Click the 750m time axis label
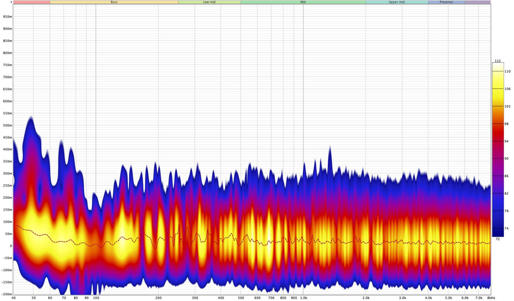514x301 pixels. tap(7, 65)
